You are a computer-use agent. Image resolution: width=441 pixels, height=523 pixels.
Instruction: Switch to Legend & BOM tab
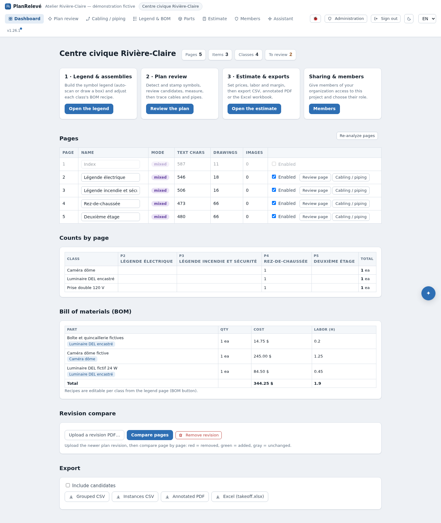pyautogui.click(x=152, y=19)
